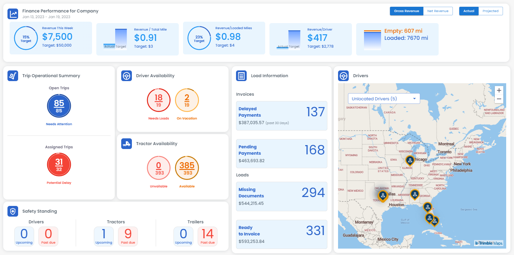Open the Load Information invoice icon
The width and height of the screenshot is (514, 255).
(241, 76)
